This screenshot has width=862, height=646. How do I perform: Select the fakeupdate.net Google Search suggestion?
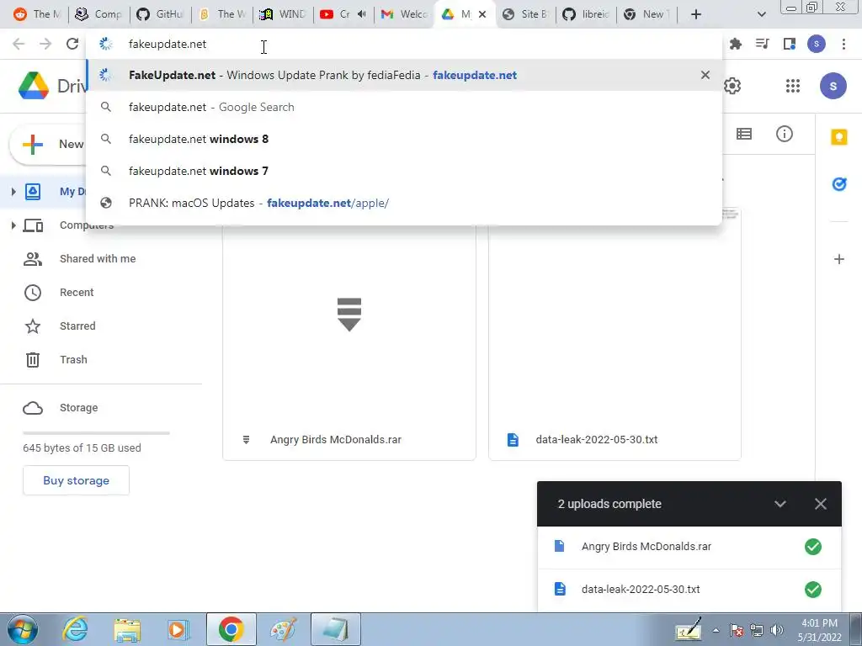pyautogui.click(x=403, y=107)
